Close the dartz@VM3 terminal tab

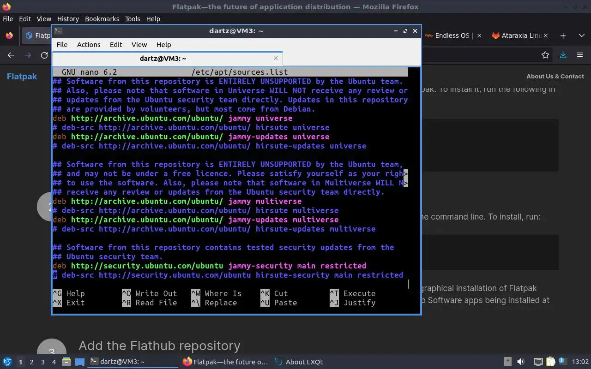click(276, 58)
